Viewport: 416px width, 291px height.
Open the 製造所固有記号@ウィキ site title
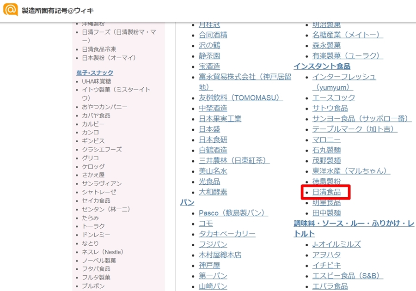point(58,11)
